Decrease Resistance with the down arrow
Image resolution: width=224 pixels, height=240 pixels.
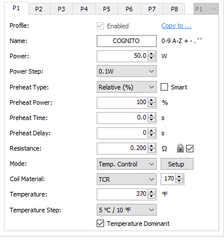click(x=152, y=151)
